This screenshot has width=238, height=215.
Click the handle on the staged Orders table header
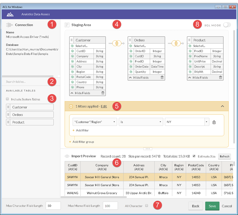[130, 40]
